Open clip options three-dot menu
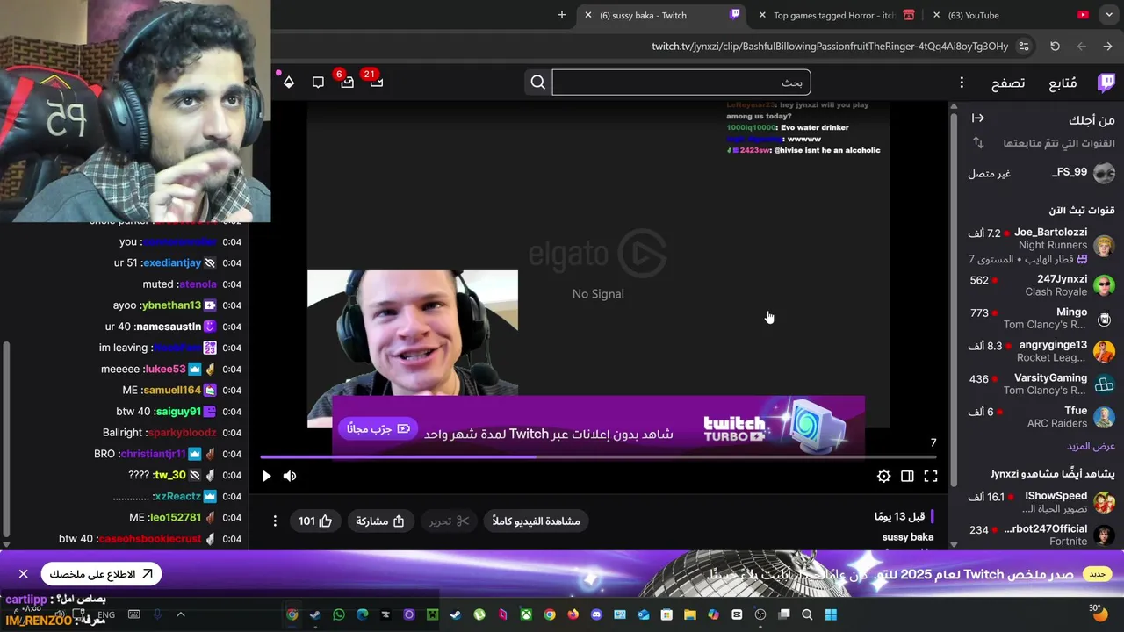1124x632 pixels. pyautogui.click(x=275, y=521)
